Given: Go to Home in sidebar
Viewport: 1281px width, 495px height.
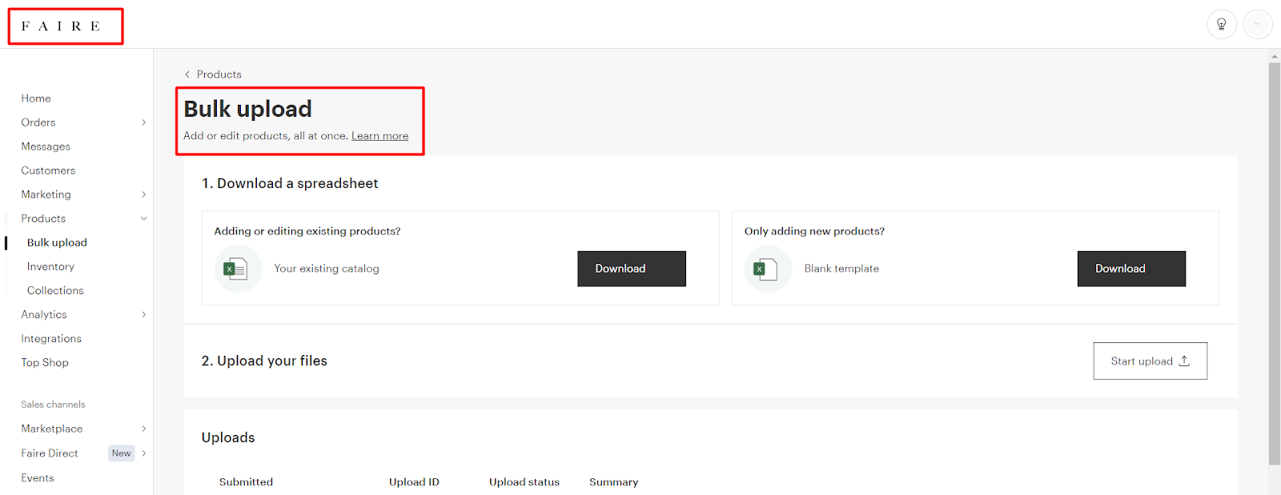Looking at the screenshot, I should [36, 98].
